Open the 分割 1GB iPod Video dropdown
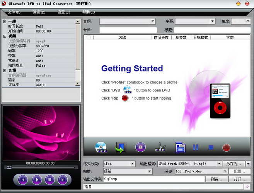This screenshot has width=254, height=193. point(225,171)
